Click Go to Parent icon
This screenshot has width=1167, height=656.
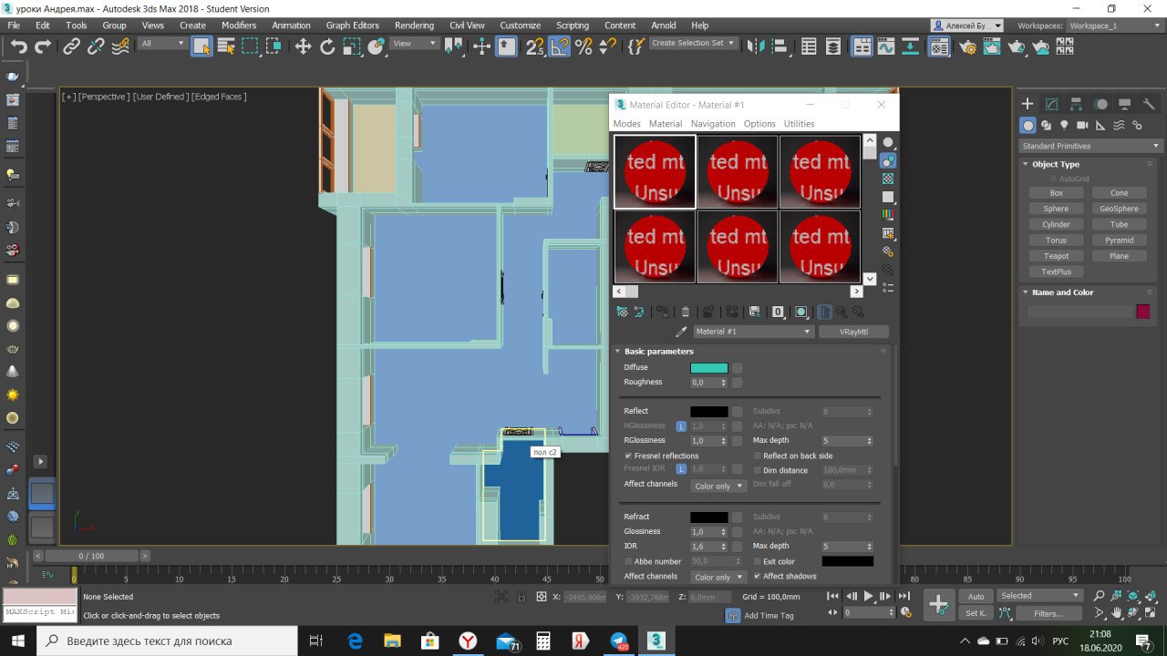[842, 312]
